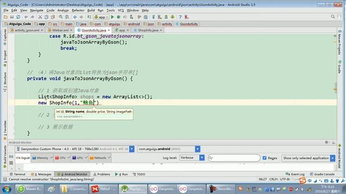Hide the Android Monitor panel icon

(334, 142)
